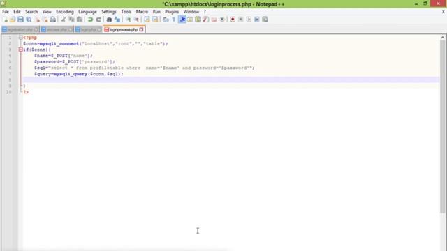Image resolution: width=447 pixels, height=251 pixels.
Task: Click the Cut scissors icon
Action: click(64, 20)
